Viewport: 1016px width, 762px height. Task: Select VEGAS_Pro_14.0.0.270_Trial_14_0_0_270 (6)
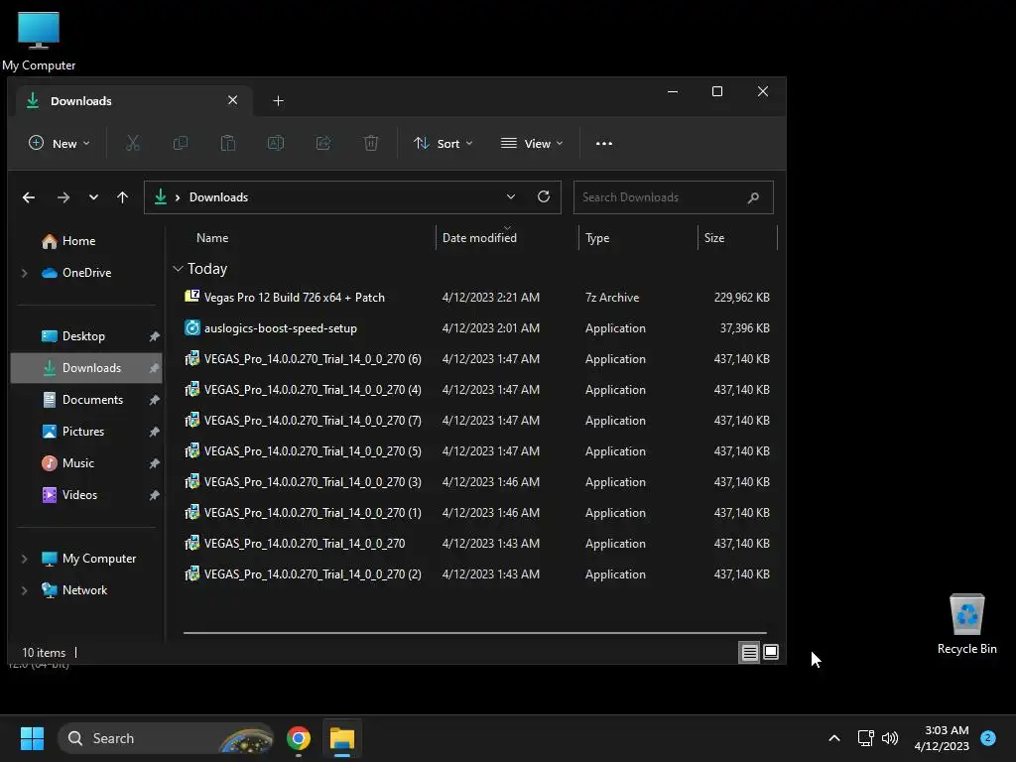(476, 359)
